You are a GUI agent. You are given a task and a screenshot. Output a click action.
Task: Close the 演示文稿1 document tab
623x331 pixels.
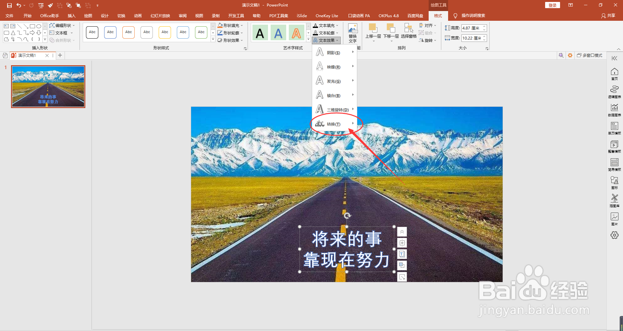(47, 55)
